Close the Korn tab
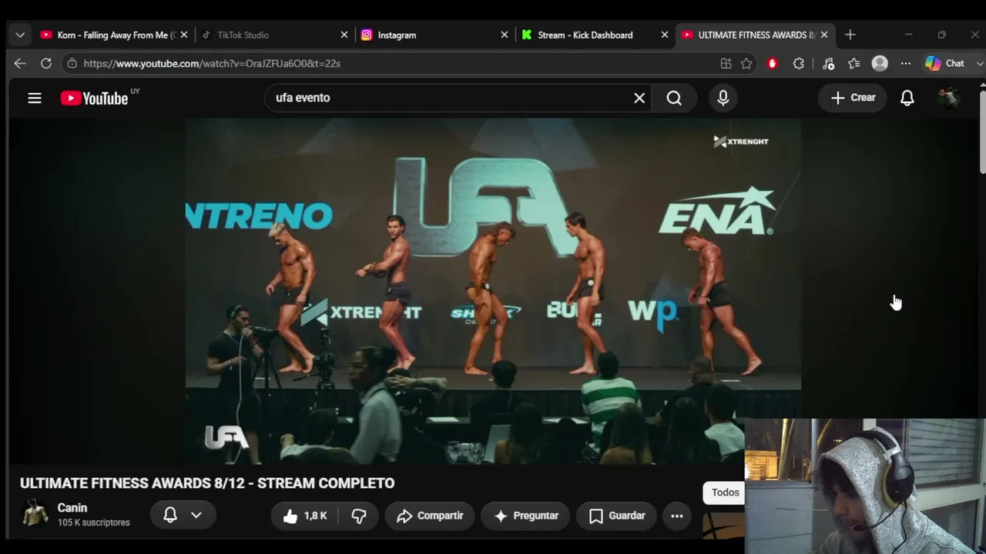Viewport: 986px width, 554px height. point(184,35)
